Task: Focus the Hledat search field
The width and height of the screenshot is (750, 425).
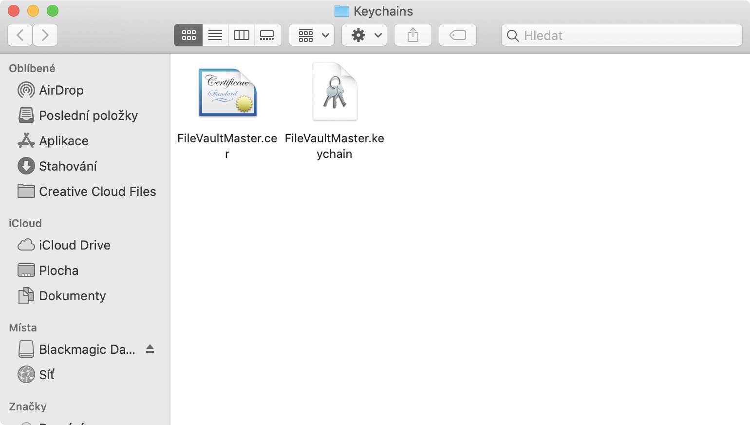Action: 622,35
